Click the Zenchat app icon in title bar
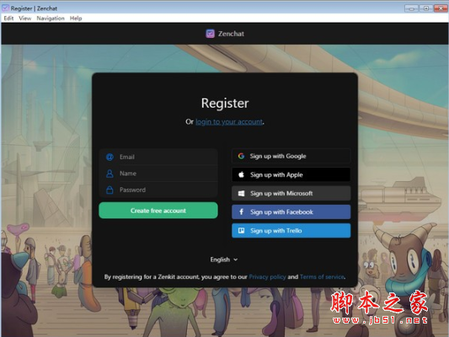Image resolution: width=449 pixels, height=337 pixels. click(x=5, y=8)
